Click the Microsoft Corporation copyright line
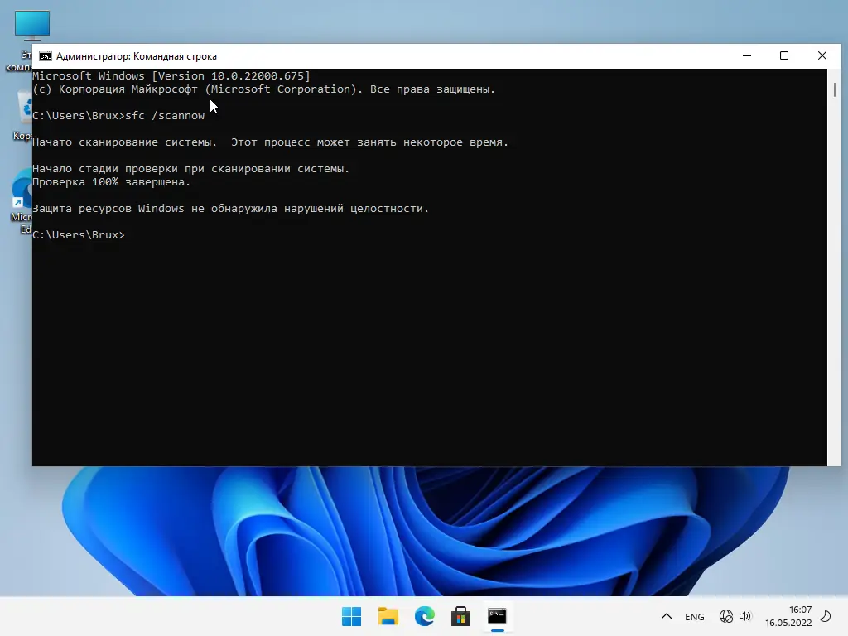The width and height of the screenshot is (848, 636). [264, 89]
